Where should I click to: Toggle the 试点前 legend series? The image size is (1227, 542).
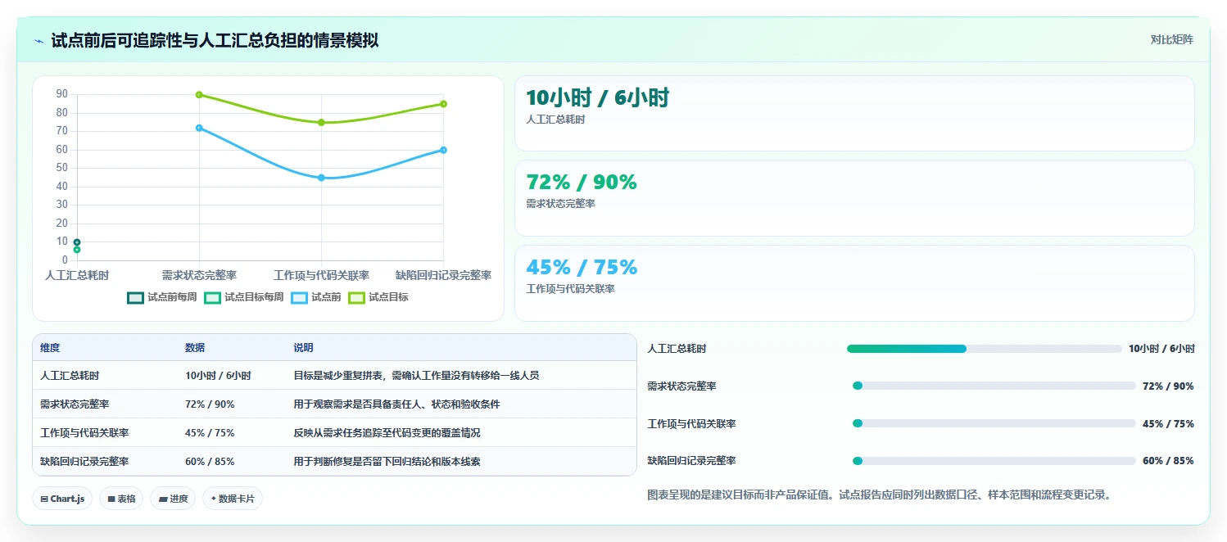(x=316, y=297)
